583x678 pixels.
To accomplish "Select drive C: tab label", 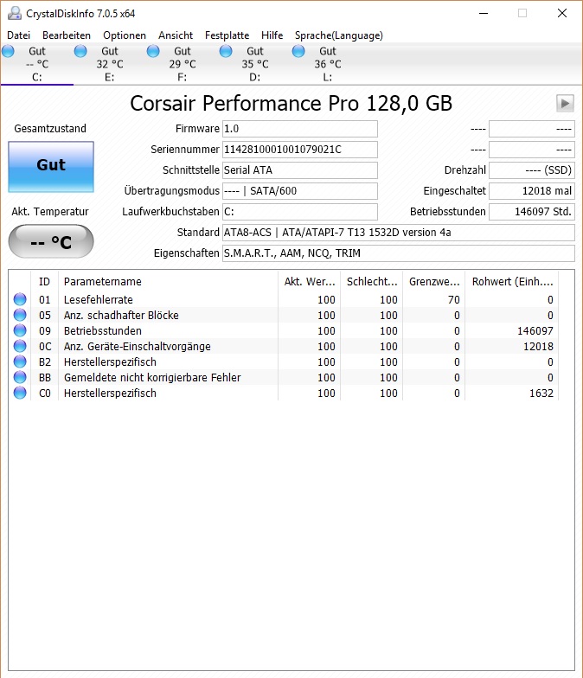I will [36, 78].
